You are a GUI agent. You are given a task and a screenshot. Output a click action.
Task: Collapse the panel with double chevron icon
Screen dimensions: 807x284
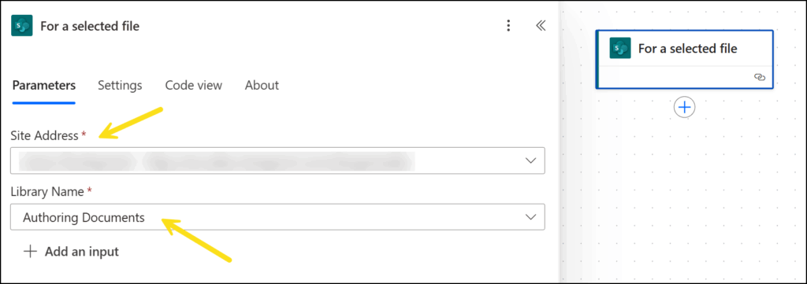pos(541,26)
